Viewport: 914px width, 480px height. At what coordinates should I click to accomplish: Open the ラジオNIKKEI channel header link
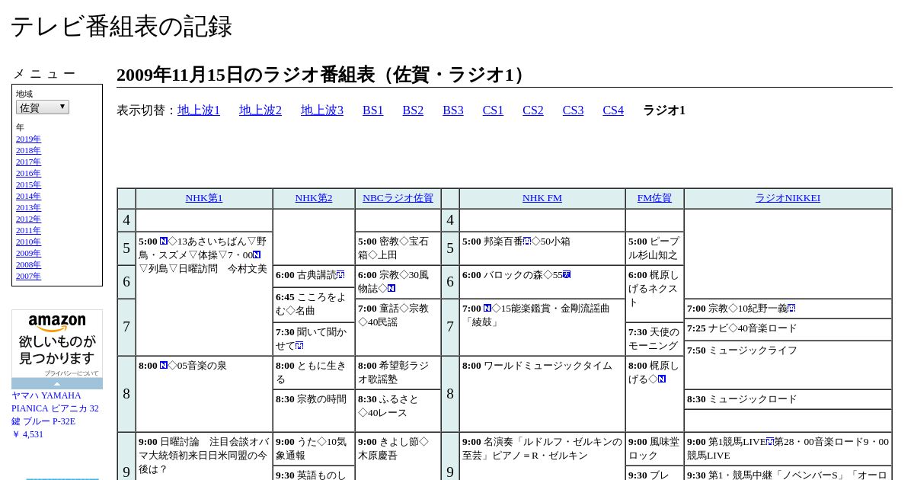(x=788, y=198)
